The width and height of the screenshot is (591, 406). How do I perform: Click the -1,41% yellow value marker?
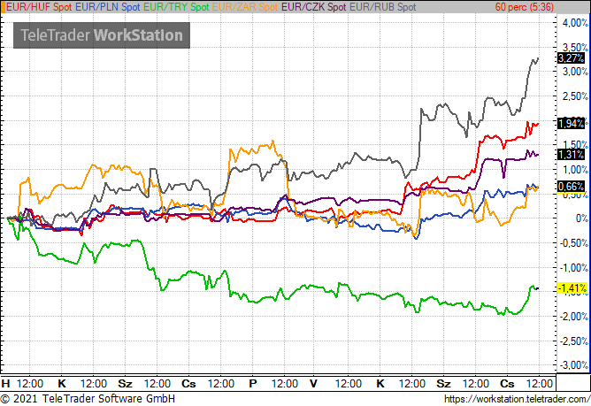tap(572, 288)
